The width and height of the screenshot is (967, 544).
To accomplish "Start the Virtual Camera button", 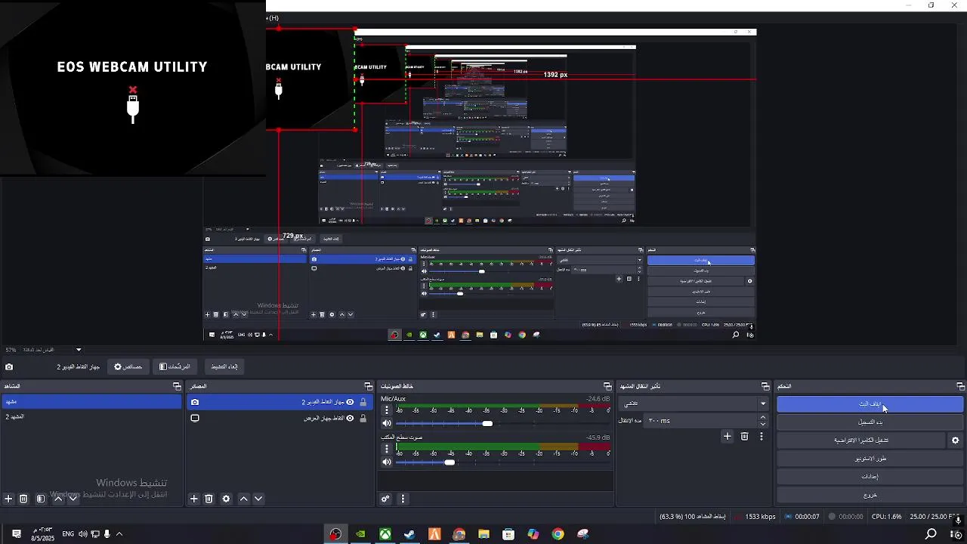I will pos(861,440).
